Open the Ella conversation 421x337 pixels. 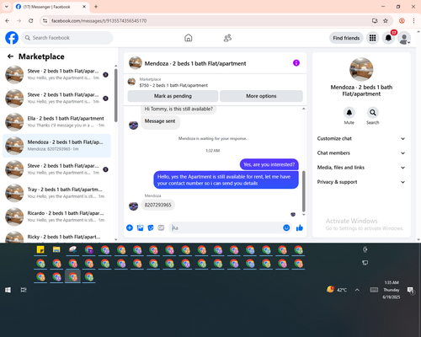click(56, 122)
